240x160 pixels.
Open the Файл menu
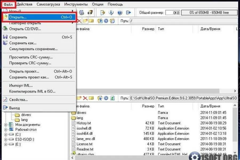[8, 5]
